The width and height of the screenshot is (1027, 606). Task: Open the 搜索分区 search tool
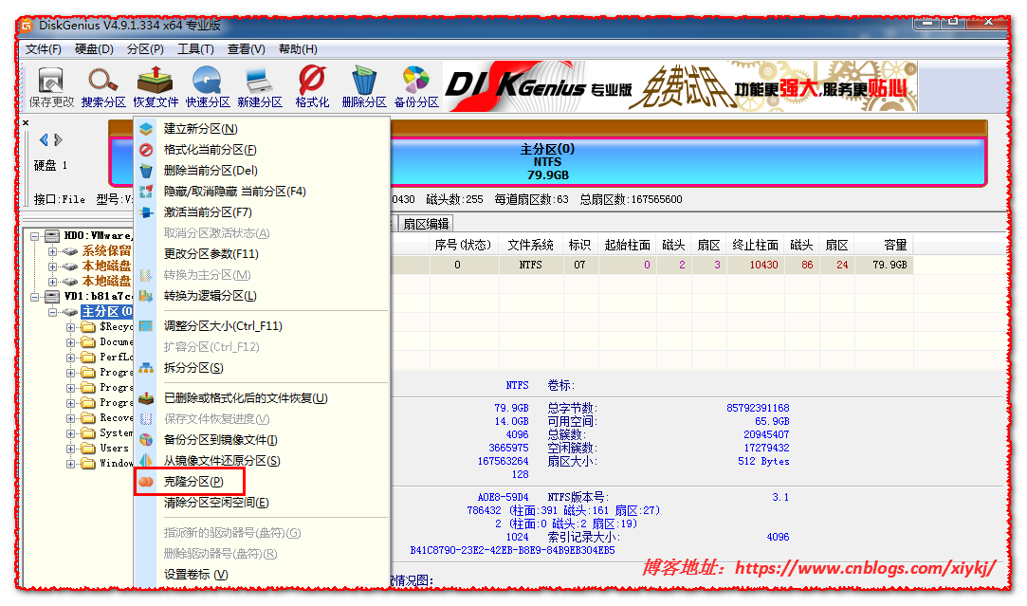click(x=103, y=87)
